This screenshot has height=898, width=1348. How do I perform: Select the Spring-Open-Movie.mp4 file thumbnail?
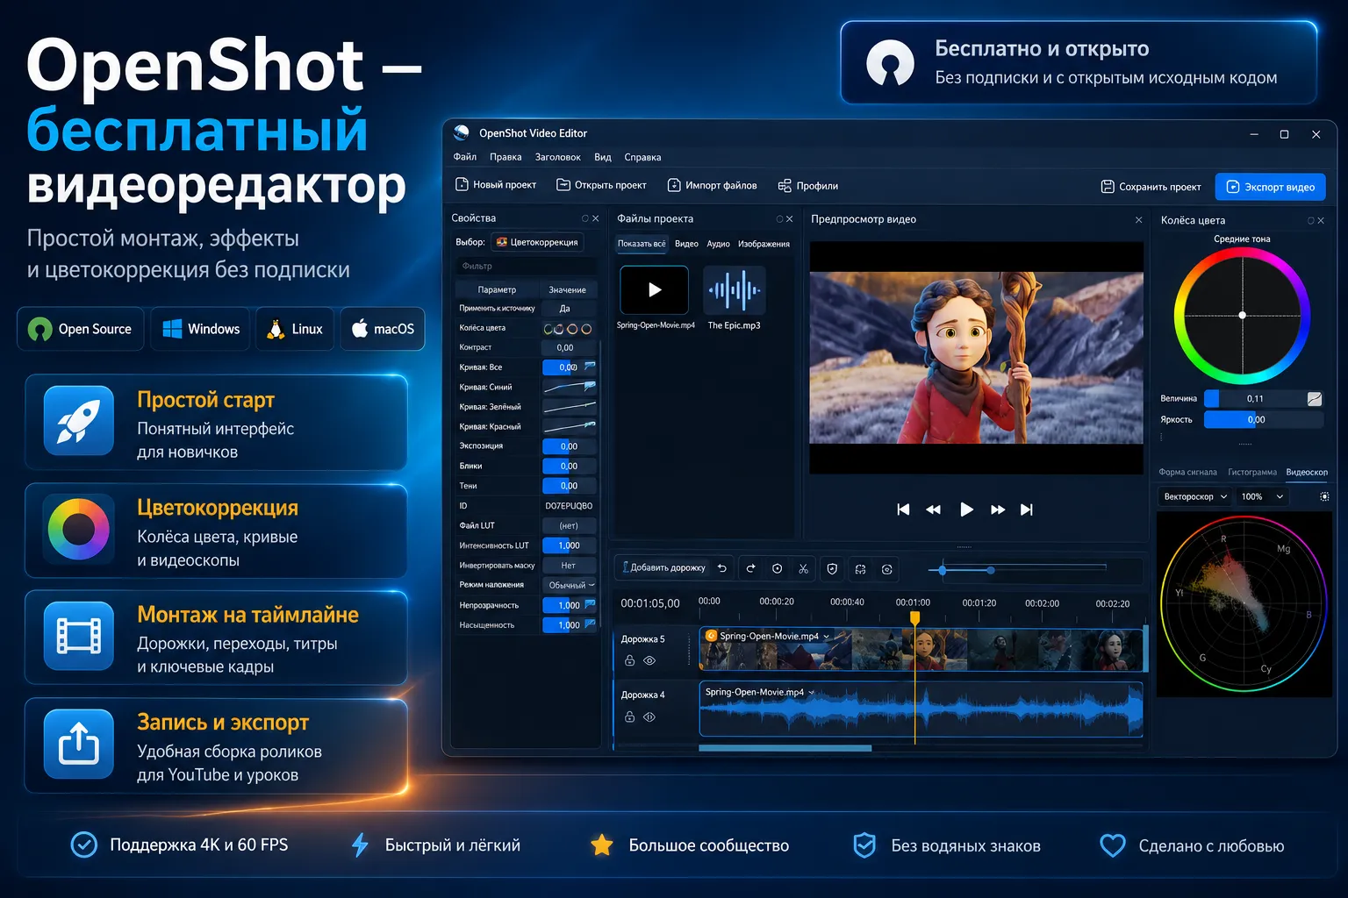click(x=655, y=290)
